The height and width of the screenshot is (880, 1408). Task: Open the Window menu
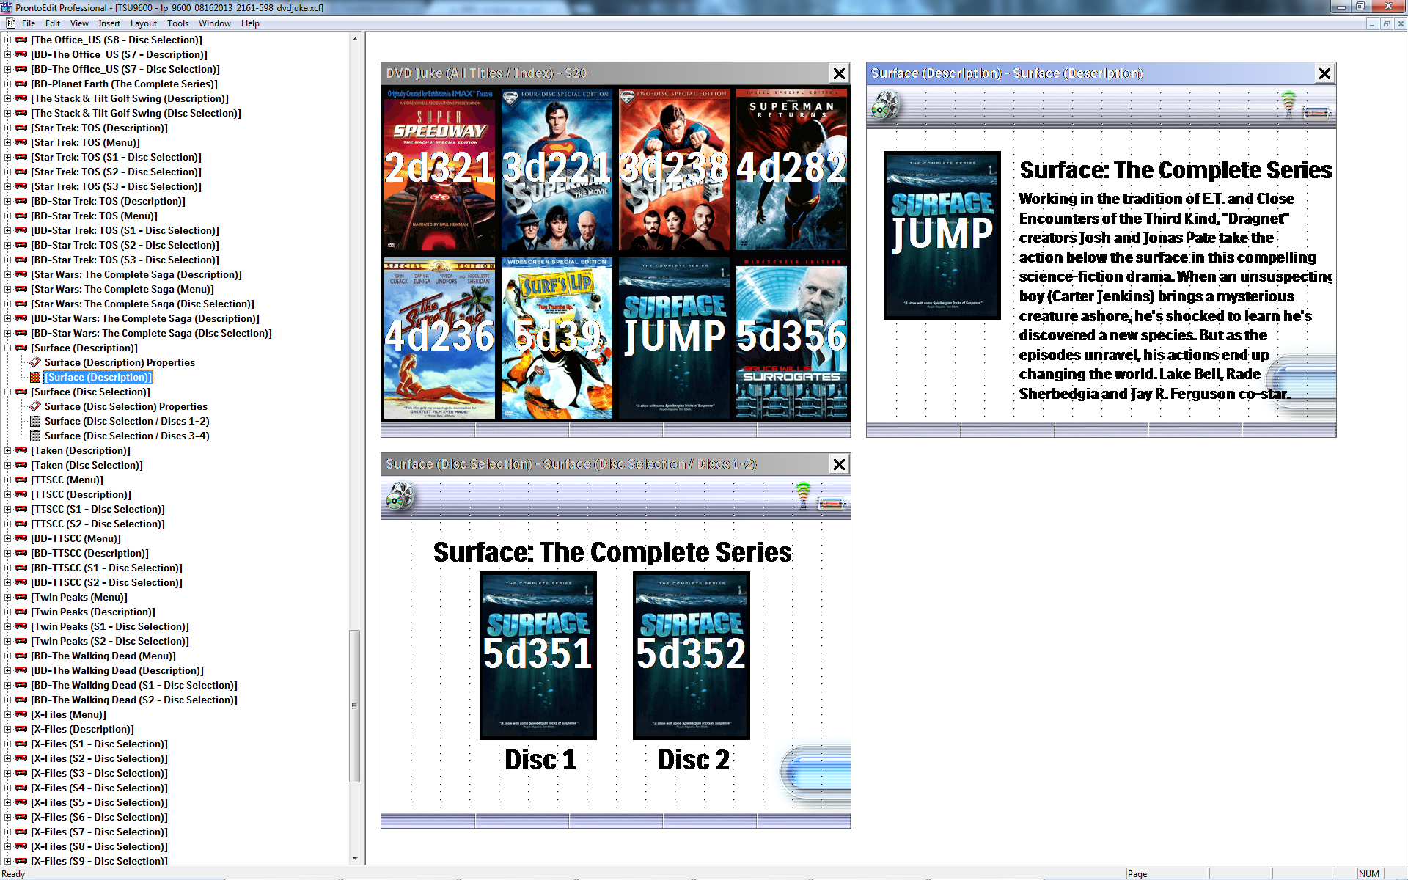point(215,23)
